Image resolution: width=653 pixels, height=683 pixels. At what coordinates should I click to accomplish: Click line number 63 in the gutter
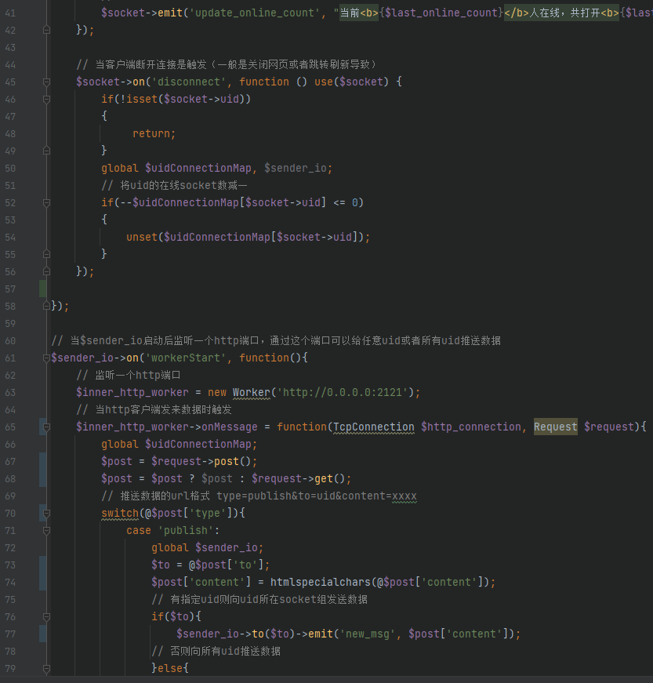10,392
